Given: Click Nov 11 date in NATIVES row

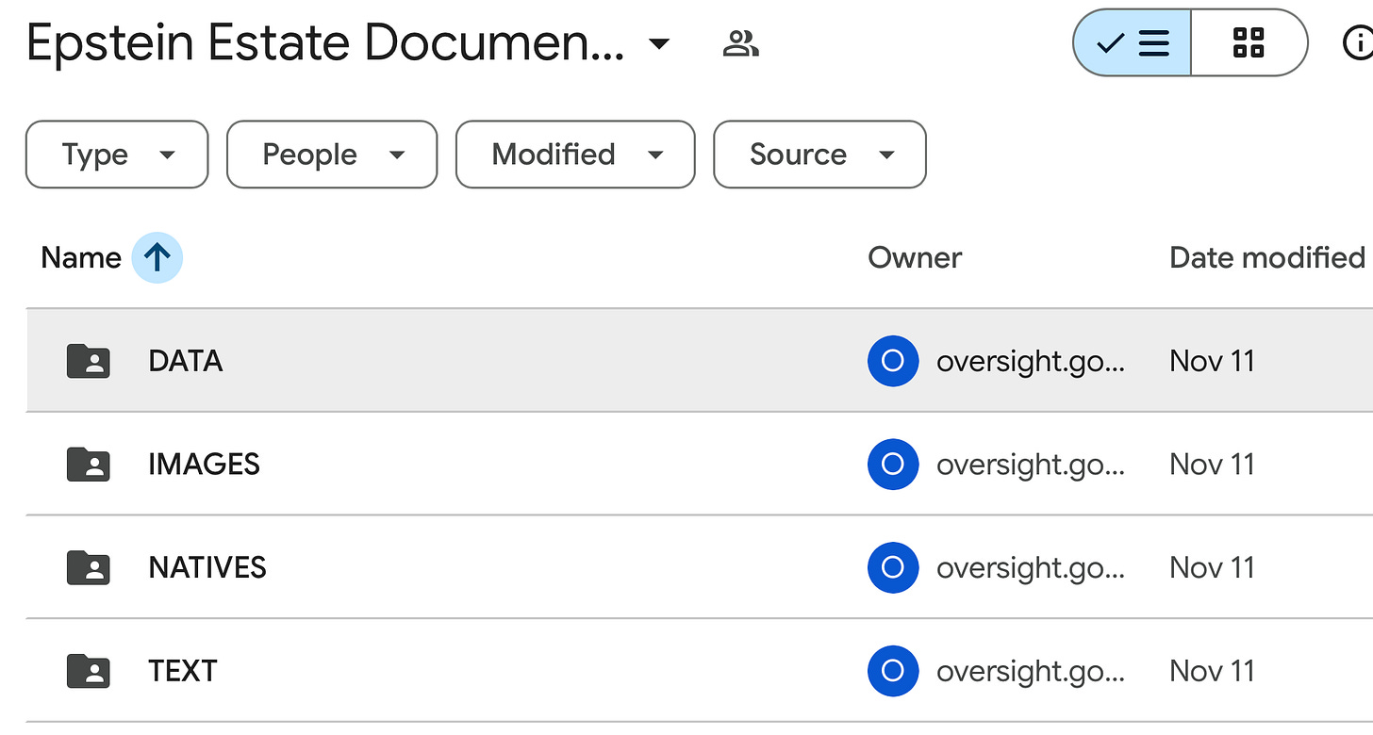Looking at the screenshot, I should point(1212,567).
